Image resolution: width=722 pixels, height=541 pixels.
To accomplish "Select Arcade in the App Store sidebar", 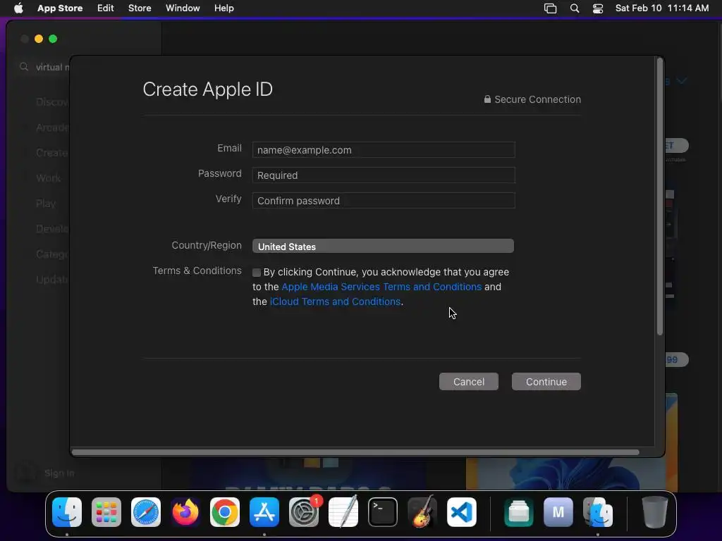I will [52, 128].
